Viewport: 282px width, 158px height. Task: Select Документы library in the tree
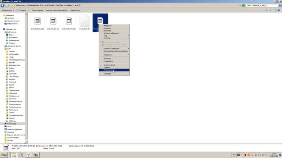(13, 38)
